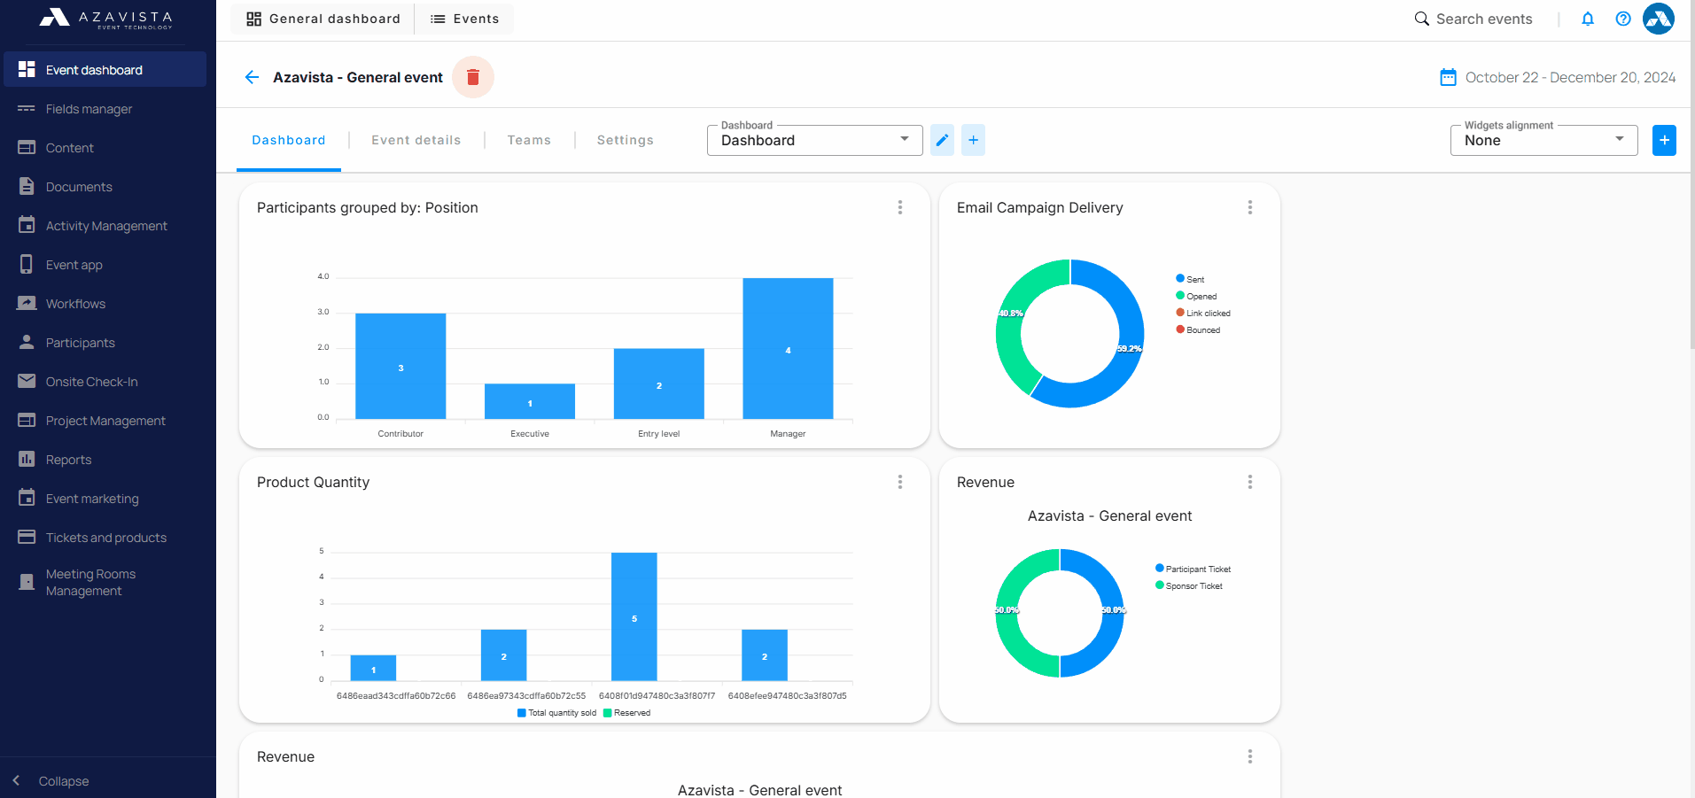This screenshot has height=798, width=1695.
Task: Toggle Sent legend in Email Campaign chart
Action: pyautogui.click(x=1190, y=279)
